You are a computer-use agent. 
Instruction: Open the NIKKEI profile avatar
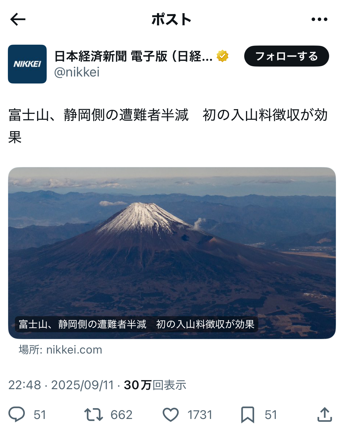tap(27, 64)
